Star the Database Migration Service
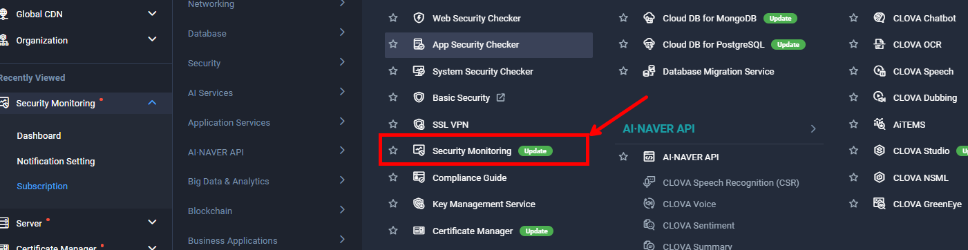This screenshot has width=968, height=250. [623, 71]
